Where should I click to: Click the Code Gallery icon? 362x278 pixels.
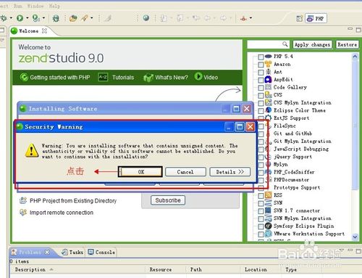click(x=268, y=87)
